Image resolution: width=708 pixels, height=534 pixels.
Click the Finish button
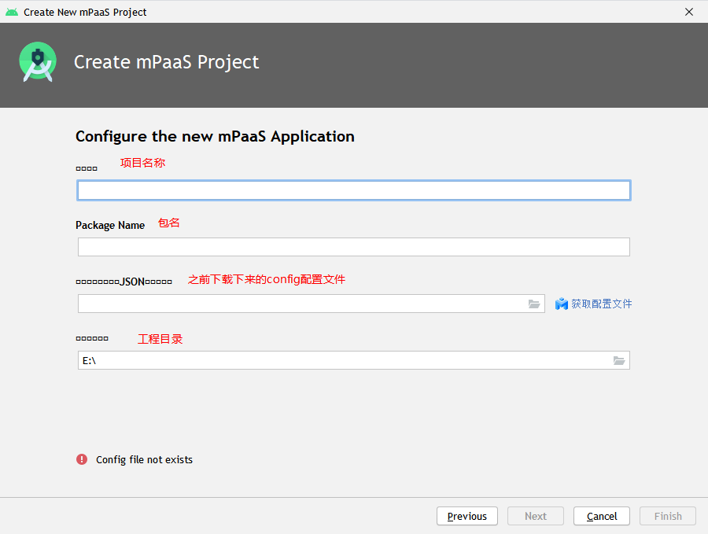click(x=668, y=516)
